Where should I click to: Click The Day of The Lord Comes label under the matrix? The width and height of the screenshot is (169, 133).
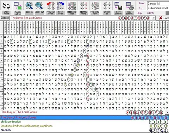point(19,112)
